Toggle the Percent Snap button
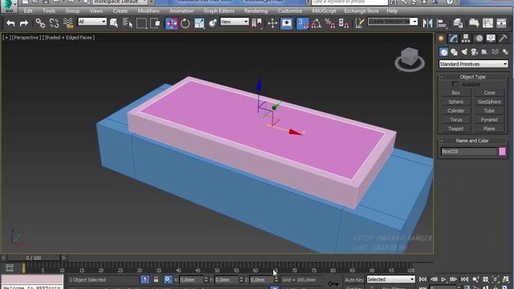 (330, 23)
